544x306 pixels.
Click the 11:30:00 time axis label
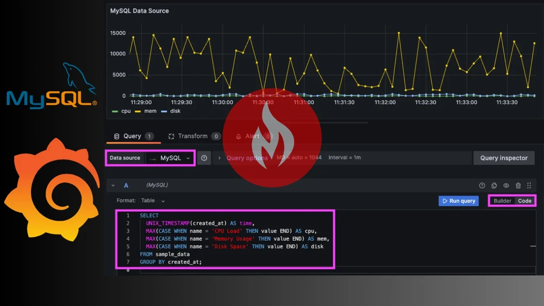pos(222,102)
